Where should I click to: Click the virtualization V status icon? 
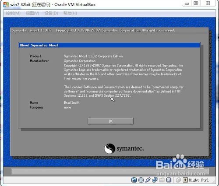(169, 180)
